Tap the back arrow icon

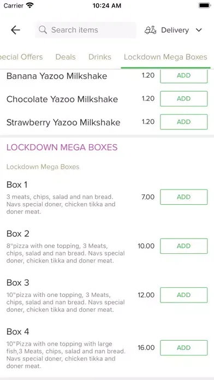point(15,30)
